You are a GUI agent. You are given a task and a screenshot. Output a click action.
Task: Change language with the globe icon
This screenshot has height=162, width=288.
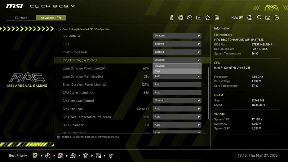[x=250, y=18]
